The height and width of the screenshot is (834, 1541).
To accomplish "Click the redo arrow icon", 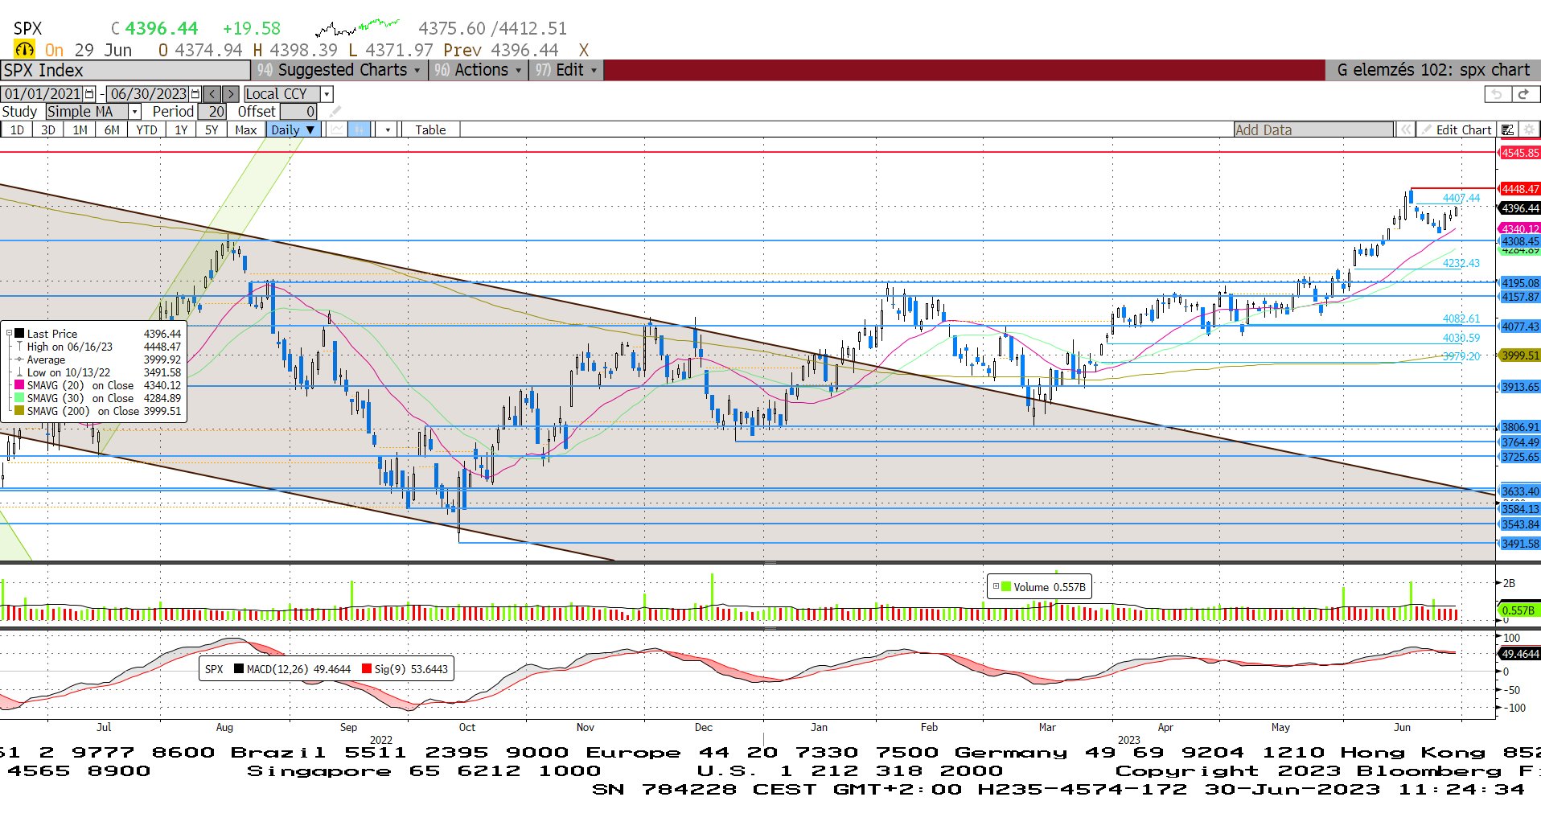I will pyautogui.click(x=1523, y=94).
